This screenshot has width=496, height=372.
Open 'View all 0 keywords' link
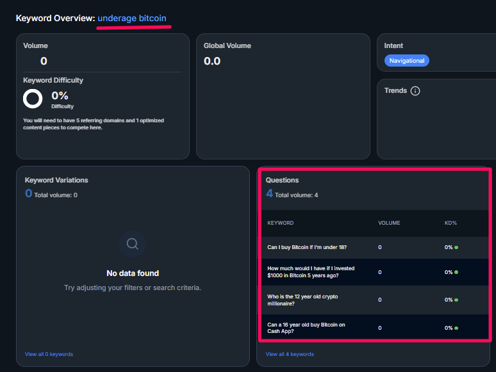coord(49,354)
